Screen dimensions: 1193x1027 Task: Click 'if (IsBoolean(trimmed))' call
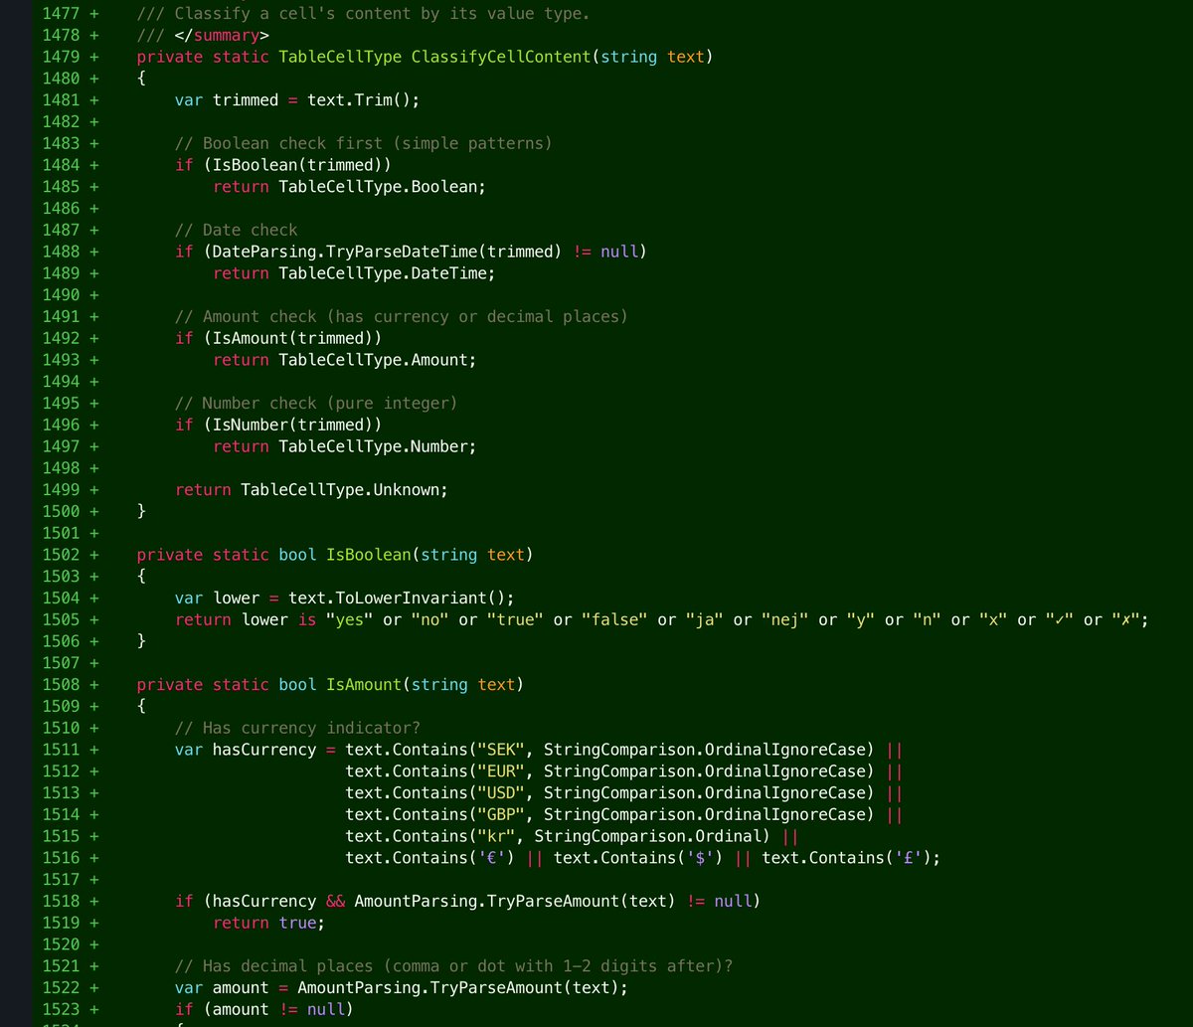[283, 165]
